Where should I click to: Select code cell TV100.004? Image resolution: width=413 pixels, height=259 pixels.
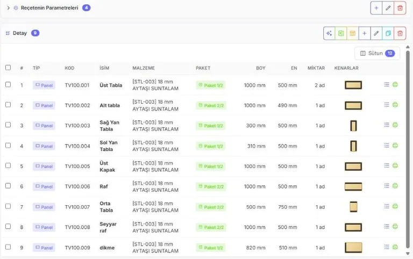(x=77, y=146)
